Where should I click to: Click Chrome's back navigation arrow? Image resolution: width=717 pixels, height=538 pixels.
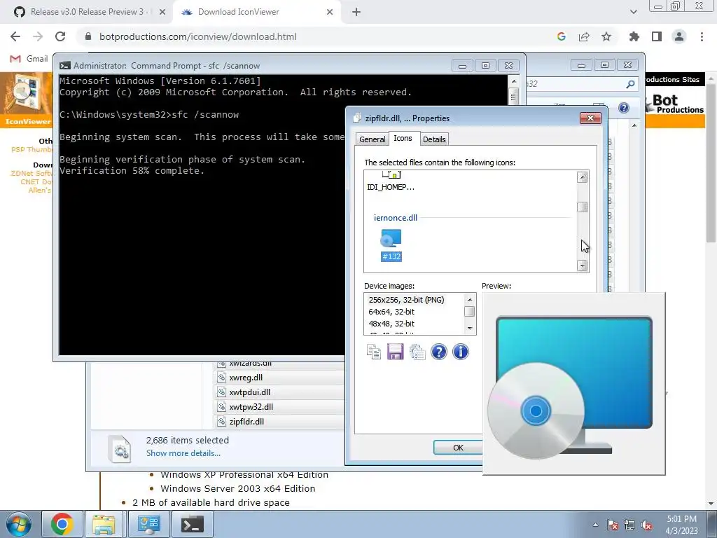pos(15,36)
